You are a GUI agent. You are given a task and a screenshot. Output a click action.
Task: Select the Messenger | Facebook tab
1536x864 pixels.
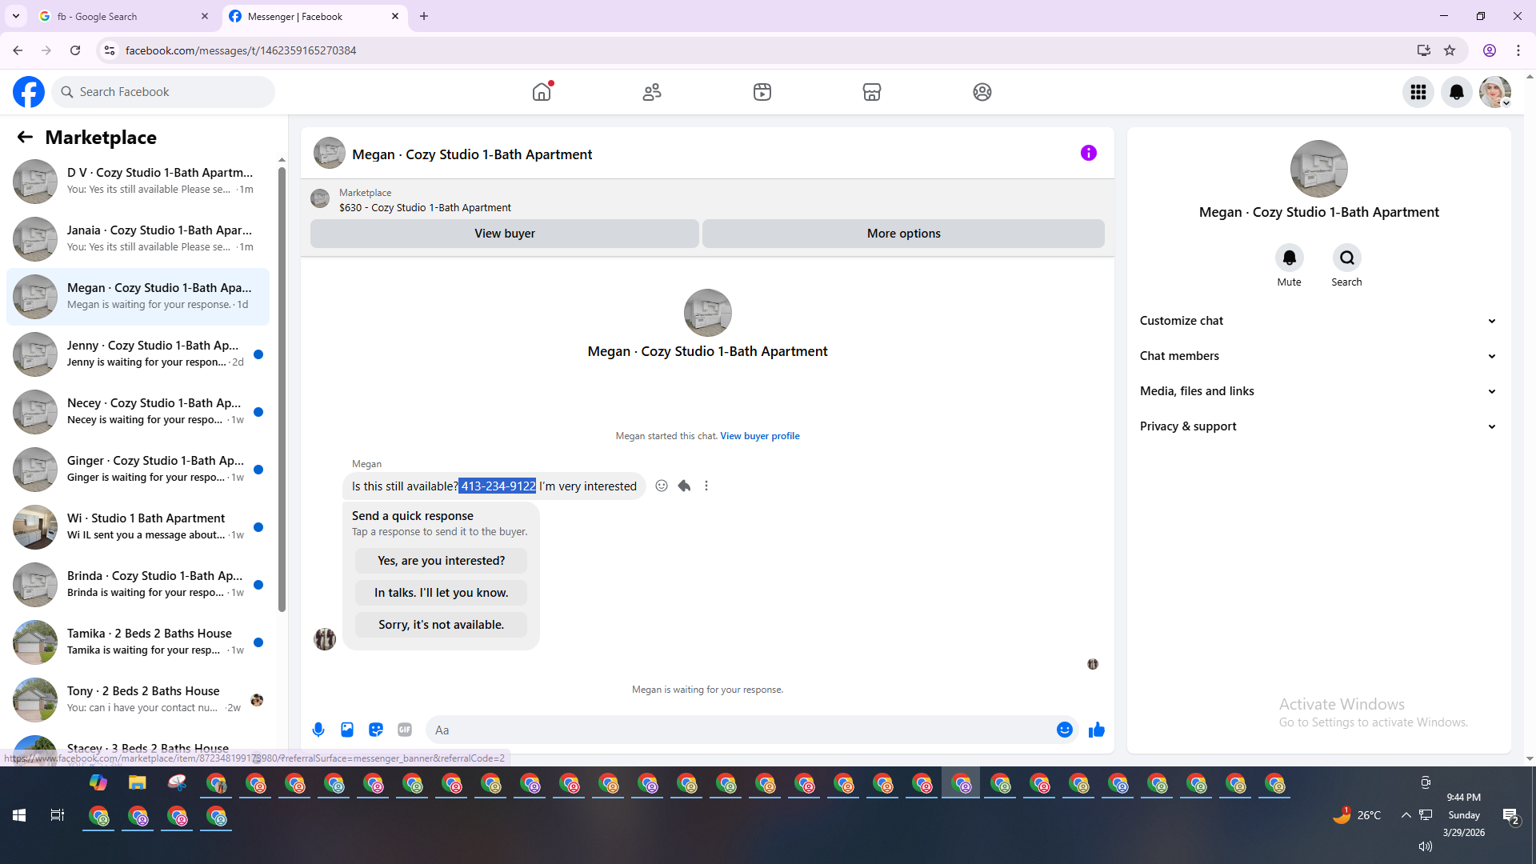[314, 16]
